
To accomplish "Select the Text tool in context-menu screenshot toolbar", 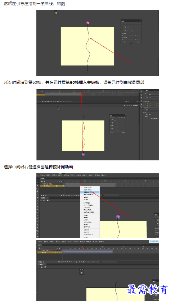I will click(37, 200).
